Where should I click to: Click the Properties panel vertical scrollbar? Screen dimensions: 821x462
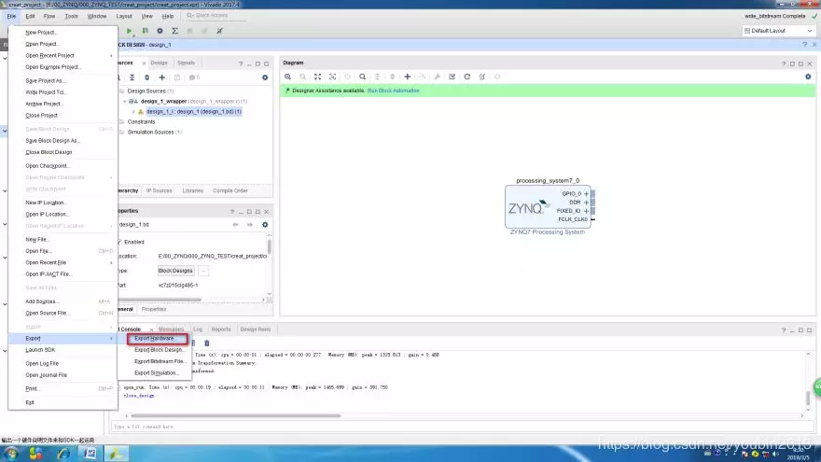coord(269,246)
